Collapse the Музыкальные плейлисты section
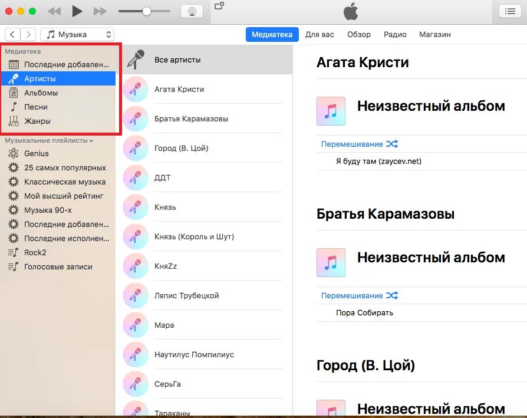Screen dimensions: 527x418 [x=91, y=141]
